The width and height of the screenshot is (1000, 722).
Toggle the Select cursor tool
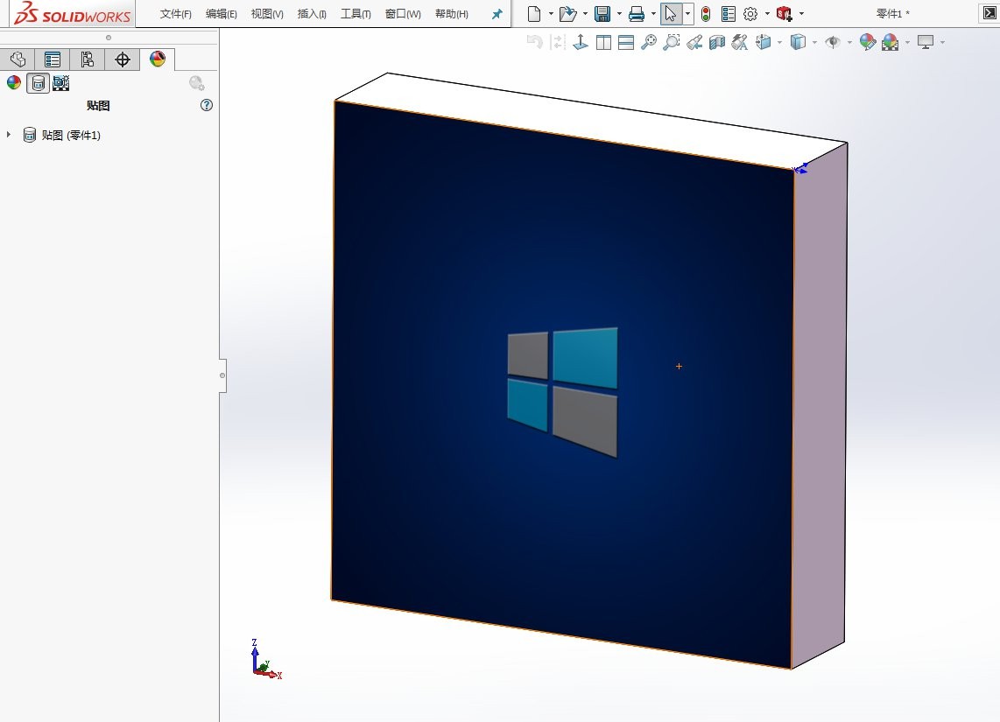pos(671,13)
